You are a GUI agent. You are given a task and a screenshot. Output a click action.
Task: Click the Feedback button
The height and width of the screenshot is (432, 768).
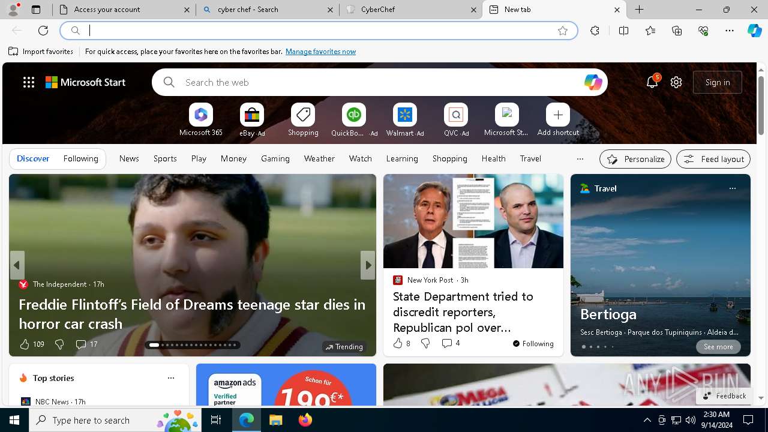(724, 395)
